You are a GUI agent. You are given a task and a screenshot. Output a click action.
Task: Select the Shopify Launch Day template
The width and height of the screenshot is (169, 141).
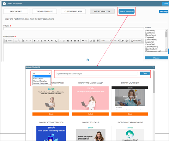pyautogui.click(x=130, y=114)
